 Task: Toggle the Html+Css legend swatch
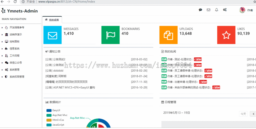49,120
